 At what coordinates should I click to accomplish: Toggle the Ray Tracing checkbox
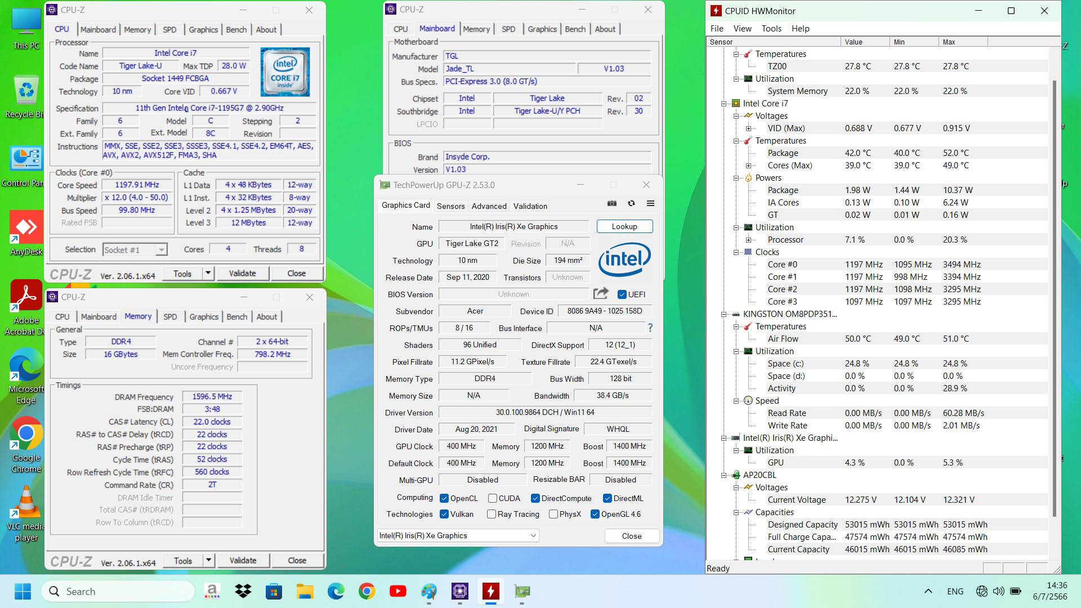point(491,514)
